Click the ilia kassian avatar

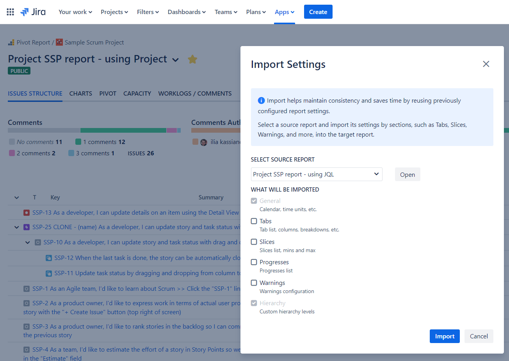[x=204, y=142]
